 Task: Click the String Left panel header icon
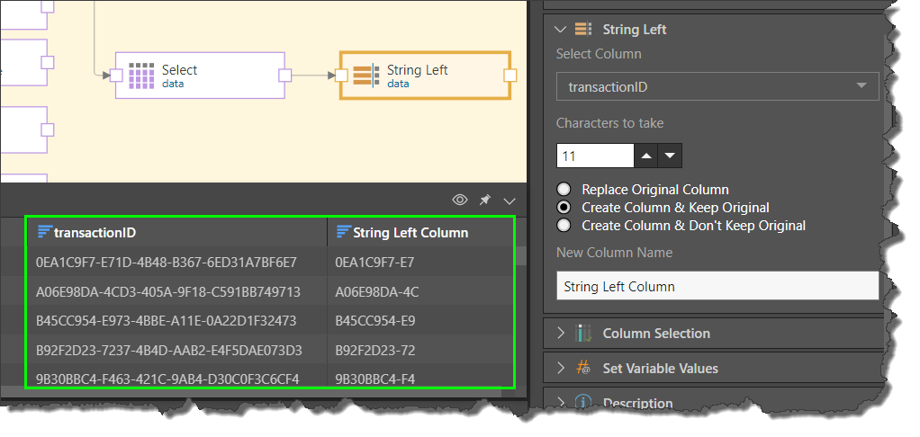tap(583, 30)
